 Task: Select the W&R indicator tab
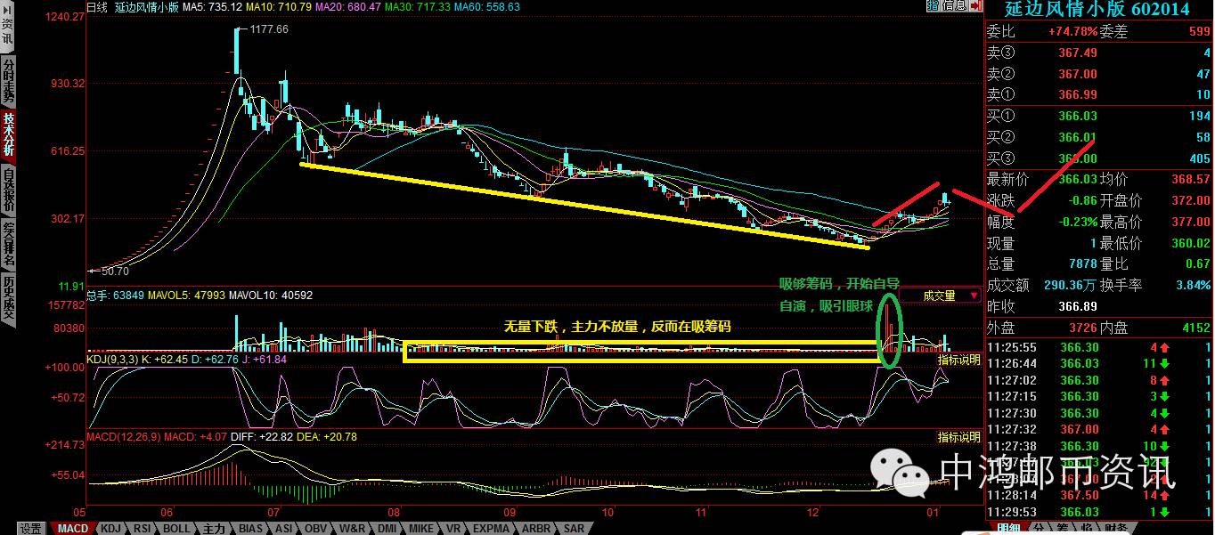[x=353, y=528]
